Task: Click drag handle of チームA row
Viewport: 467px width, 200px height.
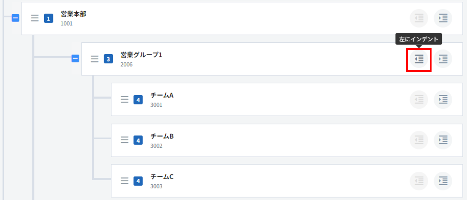Action: pyautogui.click(x=124, y=100)
